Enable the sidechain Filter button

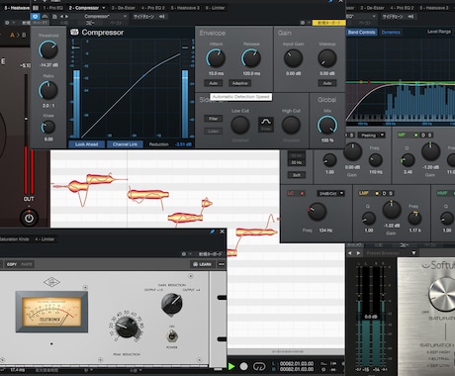[214, 119]
